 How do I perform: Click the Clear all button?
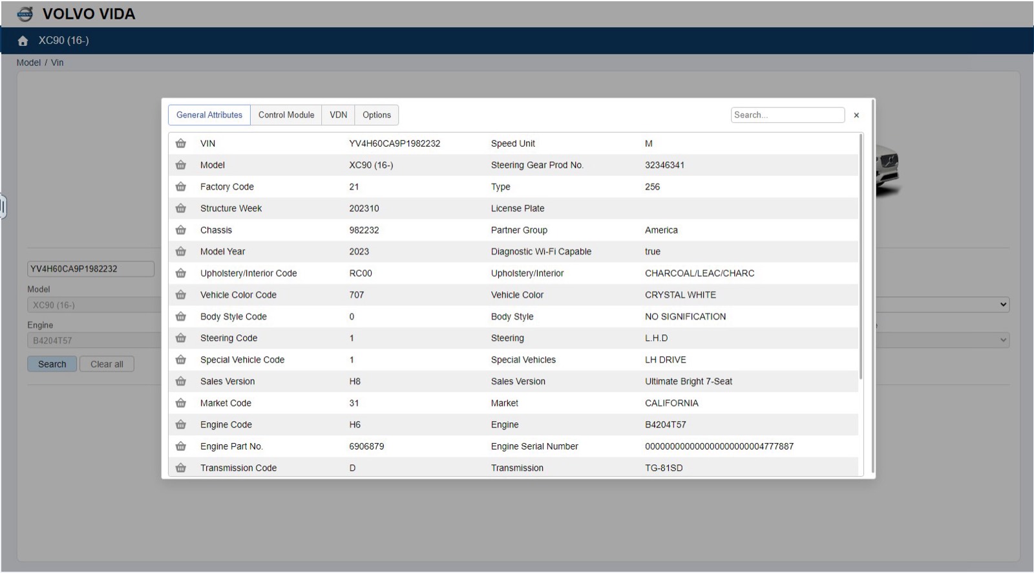coord(107,364)
